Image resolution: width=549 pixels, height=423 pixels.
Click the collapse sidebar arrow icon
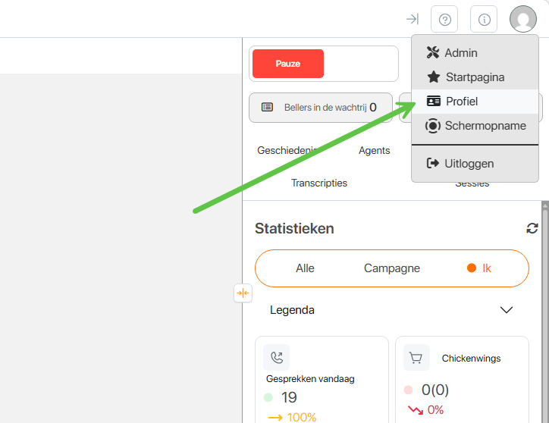(412, 19)
